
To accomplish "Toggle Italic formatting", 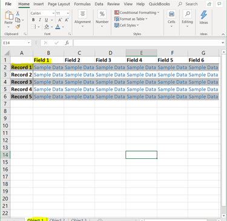I will [40, 20].
